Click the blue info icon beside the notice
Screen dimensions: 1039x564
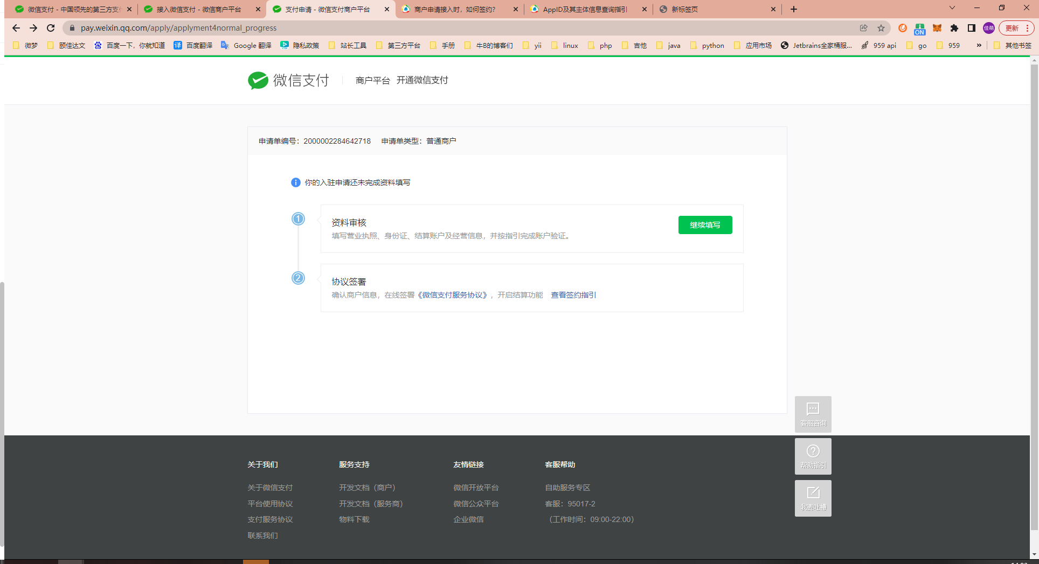[x=296, y=182]
